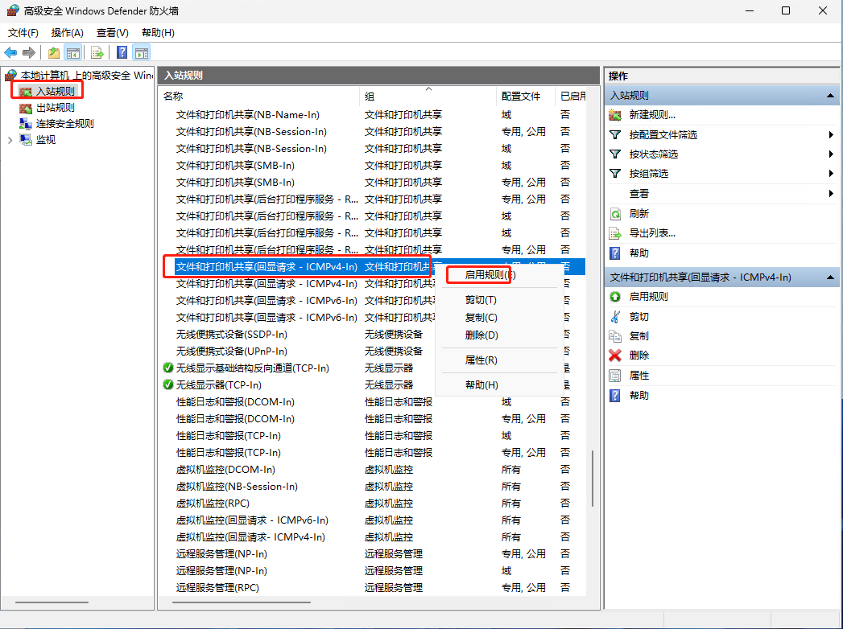
Task: Open the 查看(V) menu in menu bar
Action: [x=113, y=33]
